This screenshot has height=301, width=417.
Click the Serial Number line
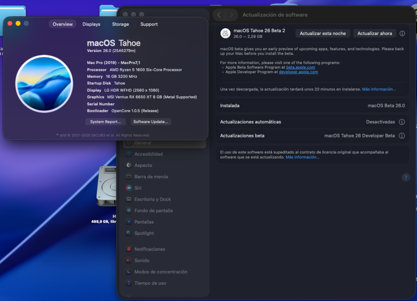(100, 104)
